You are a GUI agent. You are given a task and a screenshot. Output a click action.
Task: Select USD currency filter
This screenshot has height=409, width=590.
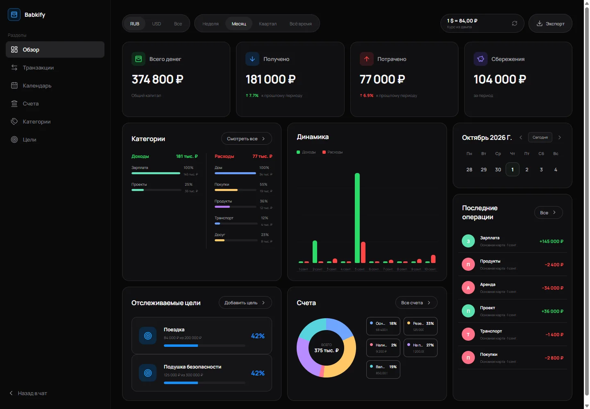[157, 24]
